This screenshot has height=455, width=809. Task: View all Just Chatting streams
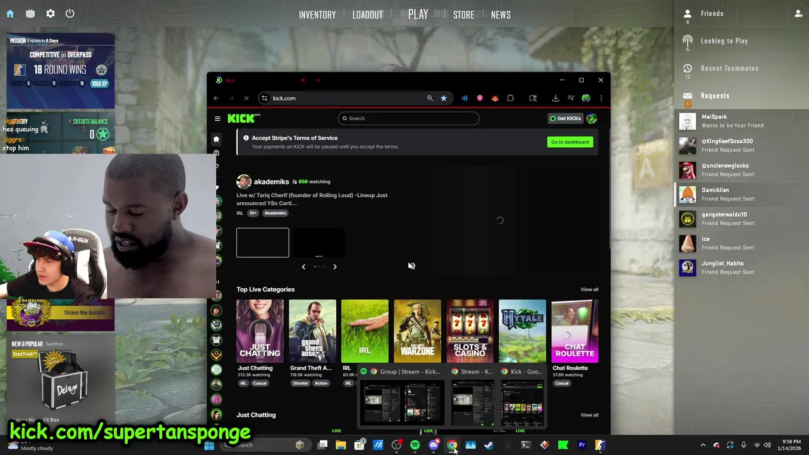(589, 415)
